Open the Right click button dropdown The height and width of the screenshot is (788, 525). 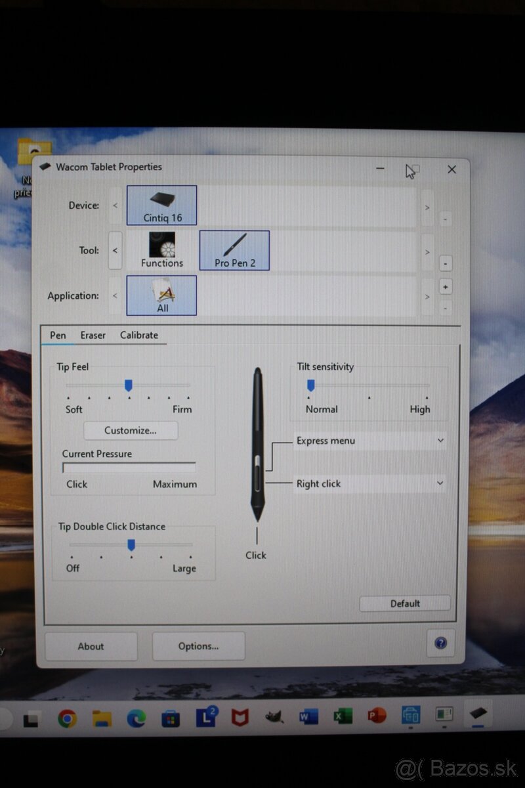369,483
